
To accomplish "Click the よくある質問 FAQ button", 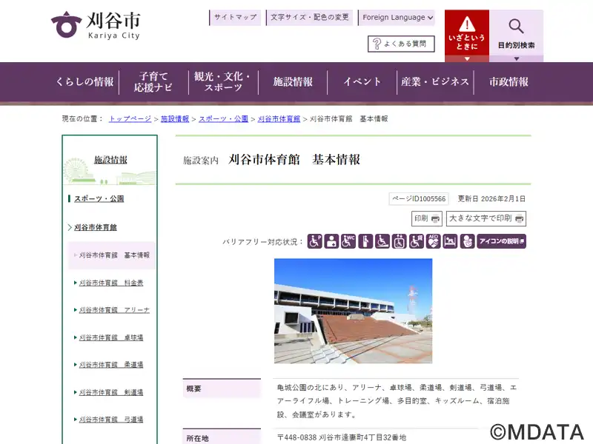I will click(401, 44).
